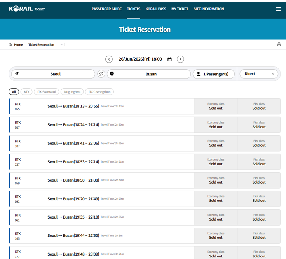This screenshot has height=259, width=286.
Task: Click First class for KTX 055
Action: click(x=259, y=106)
